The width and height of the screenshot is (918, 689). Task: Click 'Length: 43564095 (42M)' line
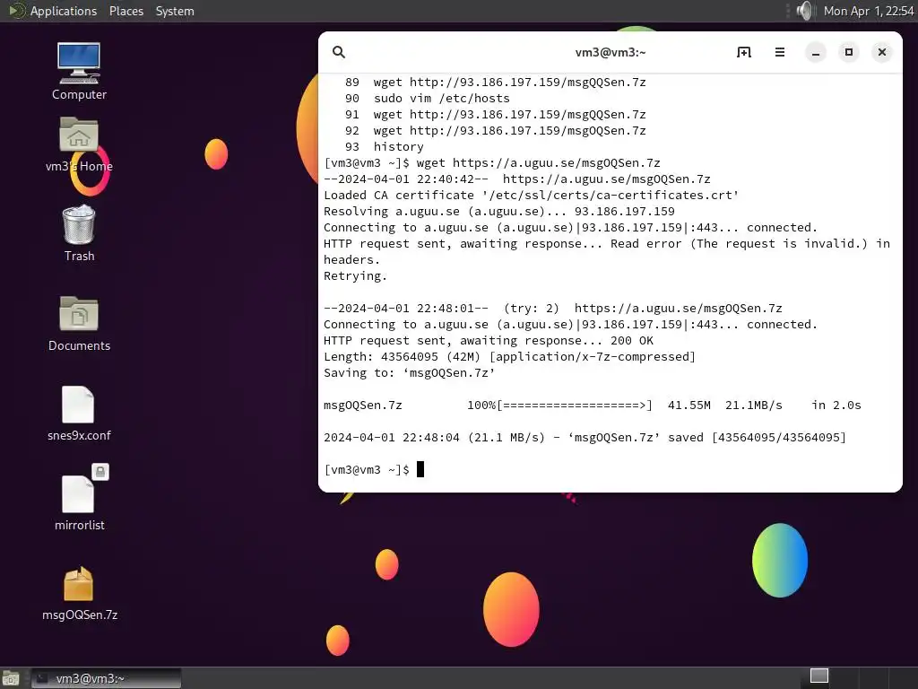(509, 357)
